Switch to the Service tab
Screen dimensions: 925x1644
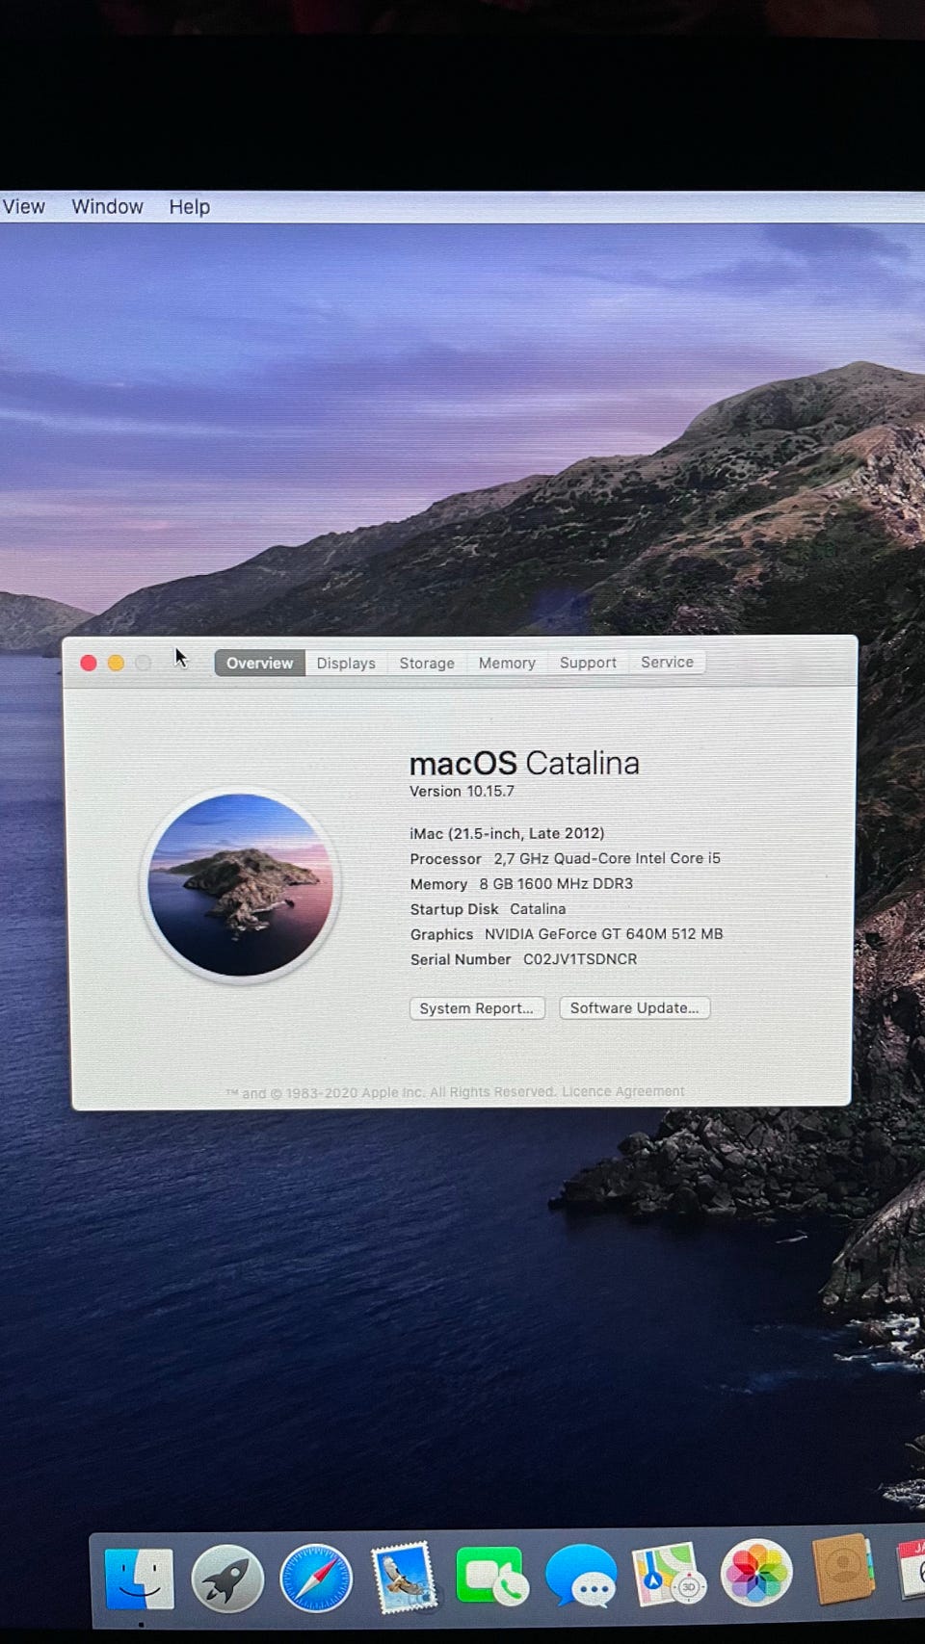667,662
